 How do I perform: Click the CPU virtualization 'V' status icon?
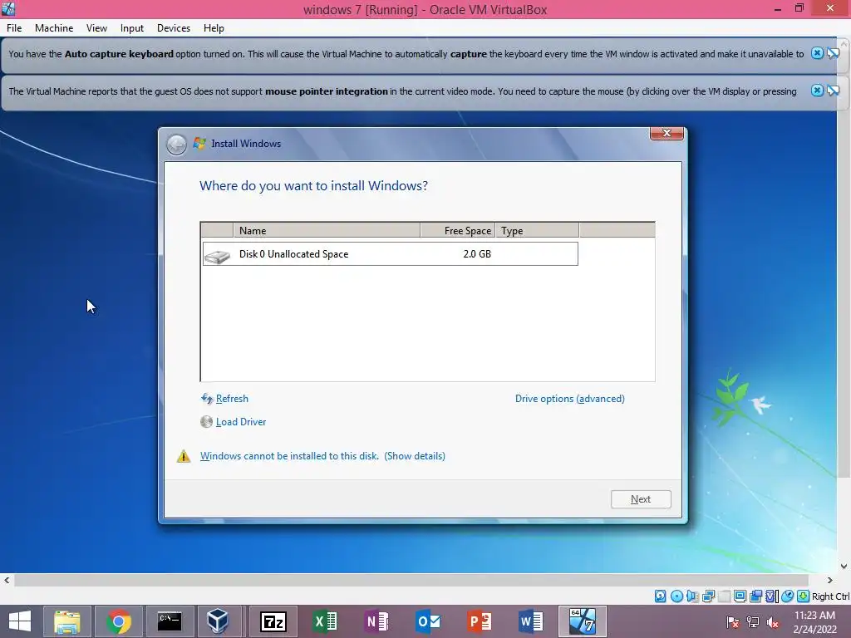(x=771, y=596)
